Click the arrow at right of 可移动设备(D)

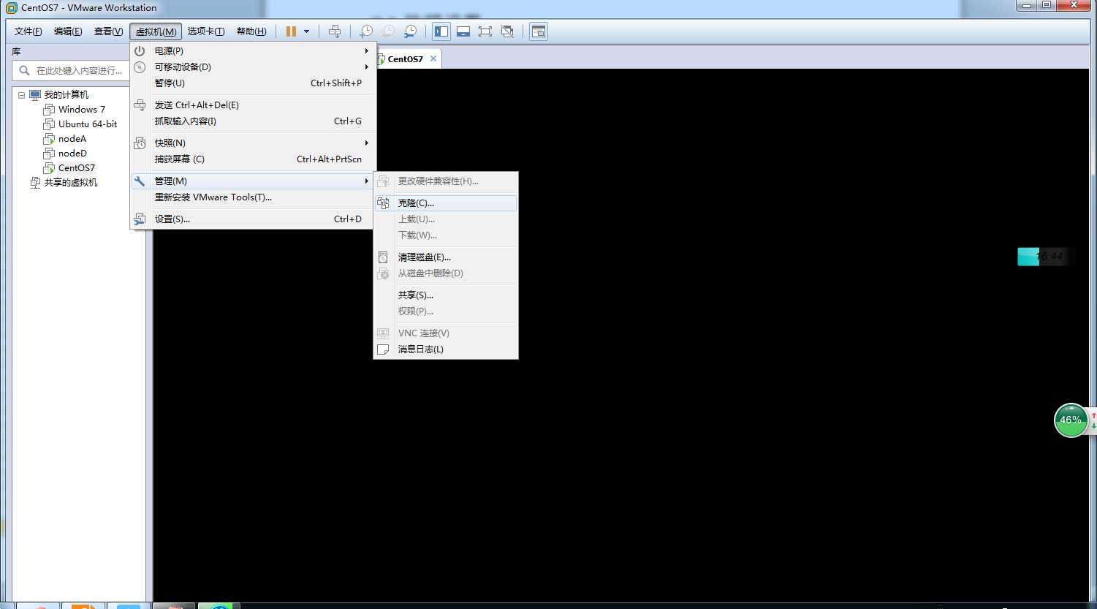pyautogui.click(x=367, y=67)
